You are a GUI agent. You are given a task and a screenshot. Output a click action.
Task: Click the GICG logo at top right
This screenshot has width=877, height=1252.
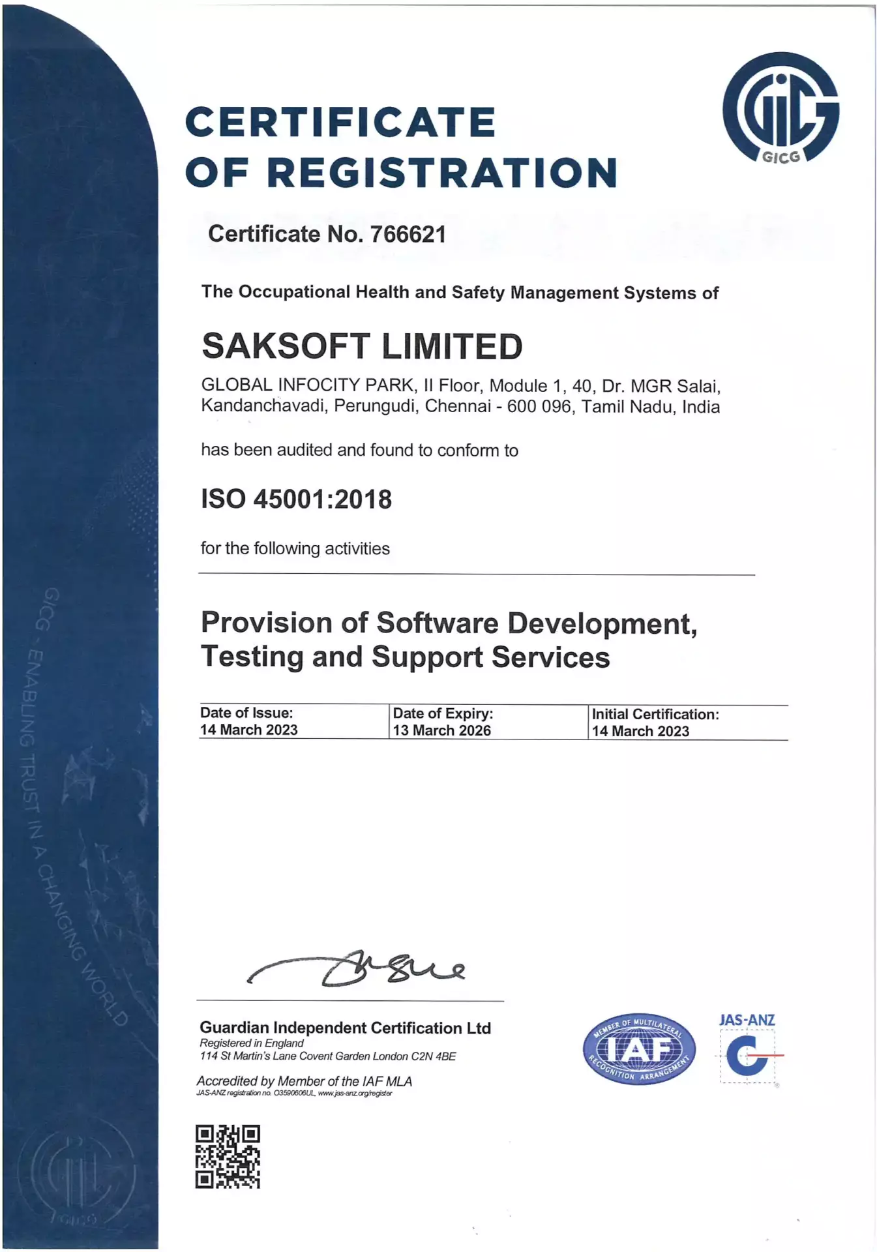(x=780, y=109)
